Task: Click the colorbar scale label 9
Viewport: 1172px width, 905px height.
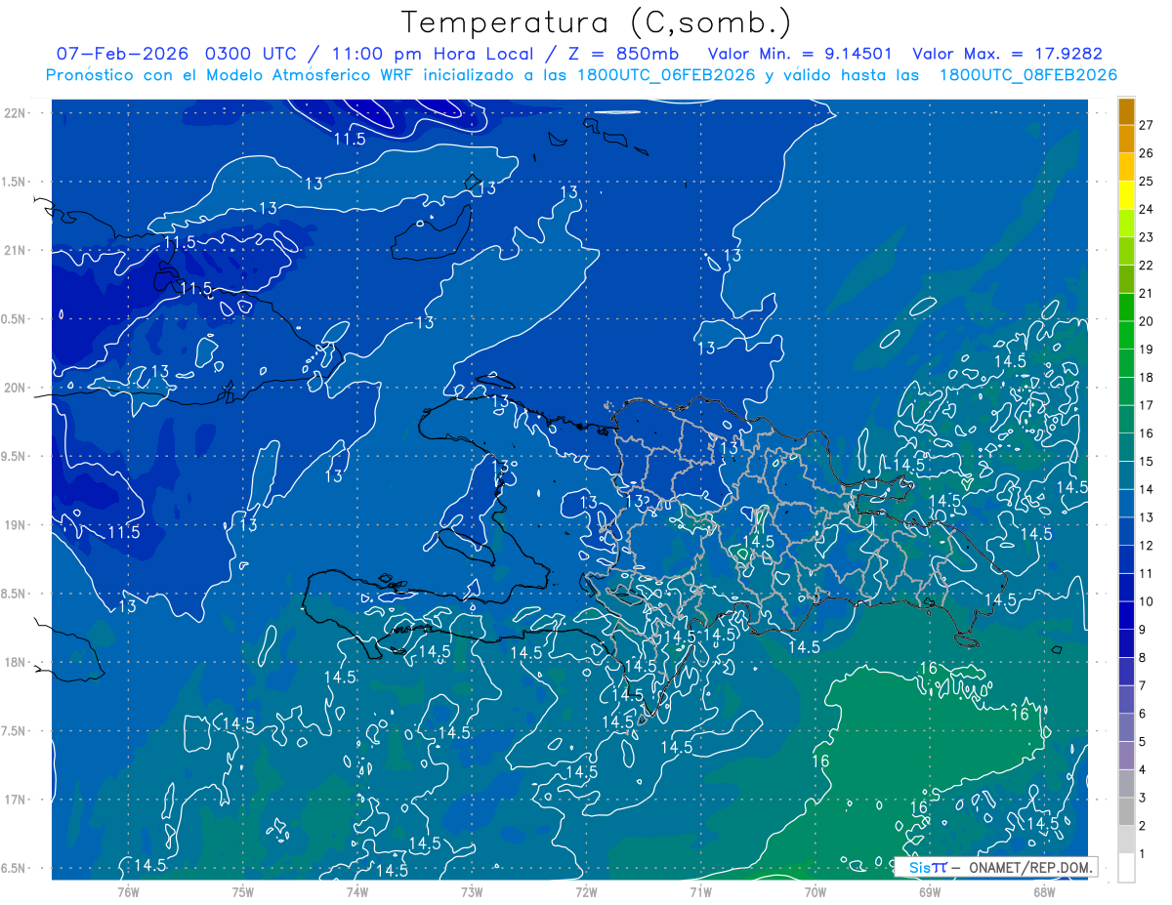Action: pos(1143,630)
